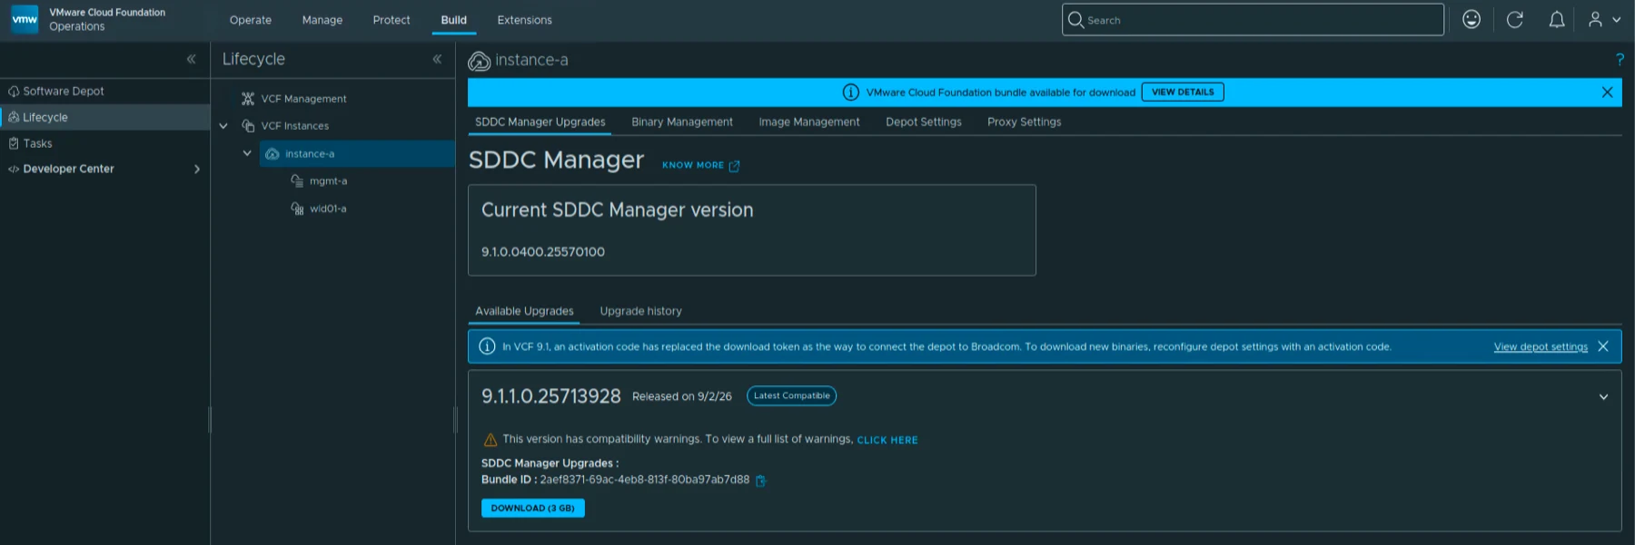Click the instance-a page header icon
The width and height of the screenshot is (1635, 545).
[479, 61]
